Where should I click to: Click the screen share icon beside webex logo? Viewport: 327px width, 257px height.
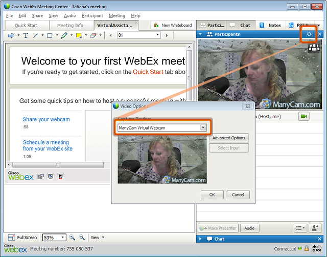[51, 177]
